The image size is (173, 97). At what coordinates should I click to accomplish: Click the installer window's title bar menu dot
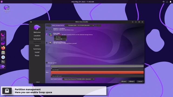tap(31, 22)
